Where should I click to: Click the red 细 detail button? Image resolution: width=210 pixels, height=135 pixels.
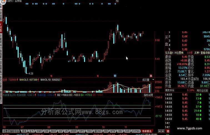(x=168, y=131)
